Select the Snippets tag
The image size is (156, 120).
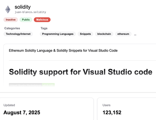click(x=85, y=34)
